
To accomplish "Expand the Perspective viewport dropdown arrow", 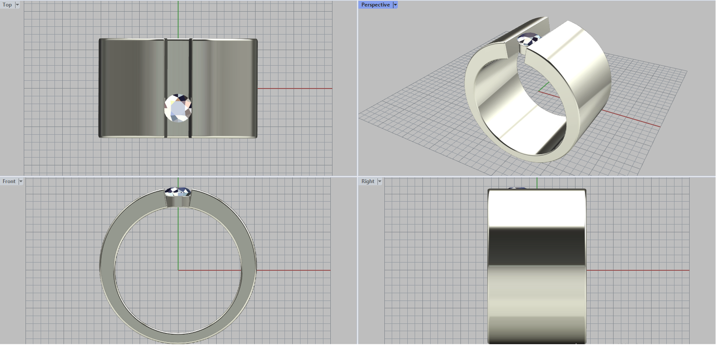I will click(x=395, y=5).
